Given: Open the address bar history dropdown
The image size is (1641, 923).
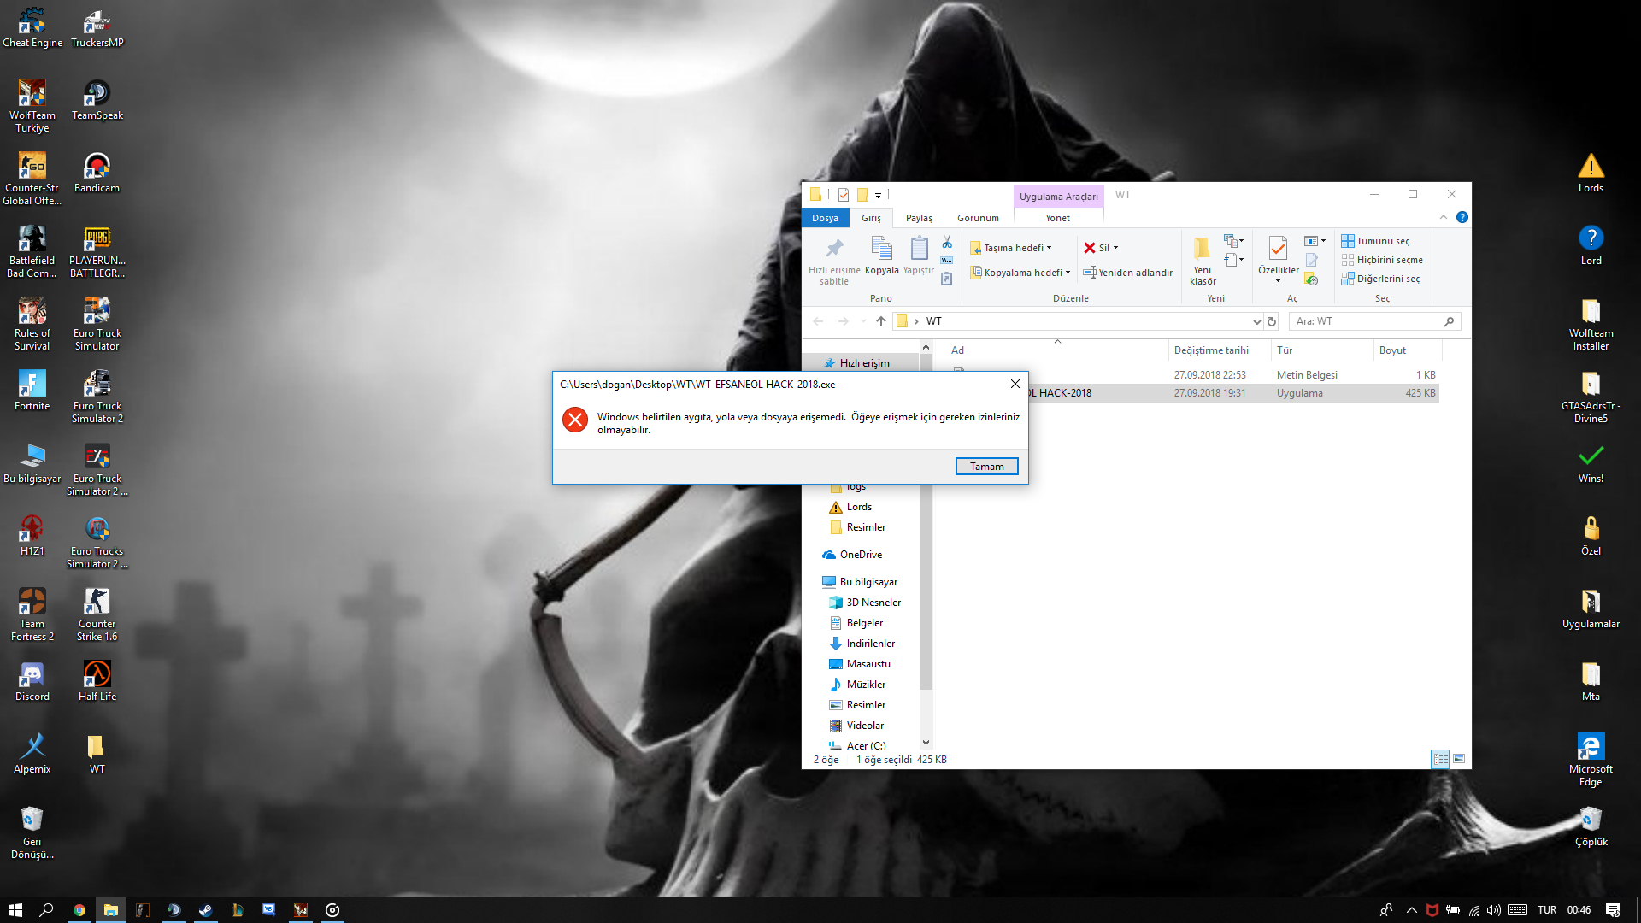Looking at the screenshot, I should coord(1256,321).
